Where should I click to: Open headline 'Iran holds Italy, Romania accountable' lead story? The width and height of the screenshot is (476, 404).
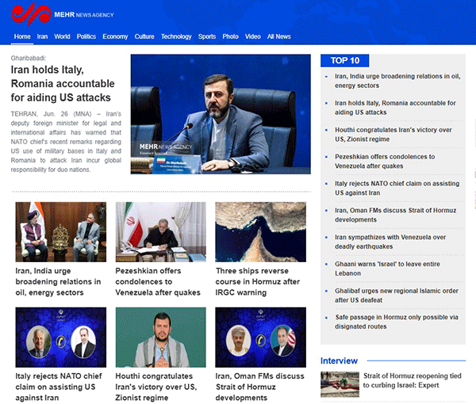pyautogui.click(x=63, y=84)
